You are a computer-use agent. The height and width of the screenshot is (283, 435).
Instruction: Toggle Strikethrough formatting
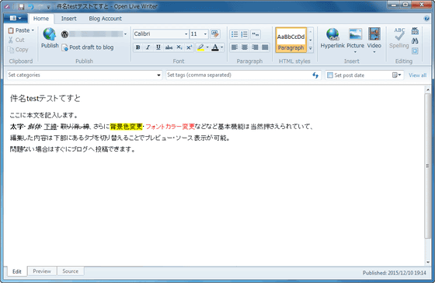169,47
